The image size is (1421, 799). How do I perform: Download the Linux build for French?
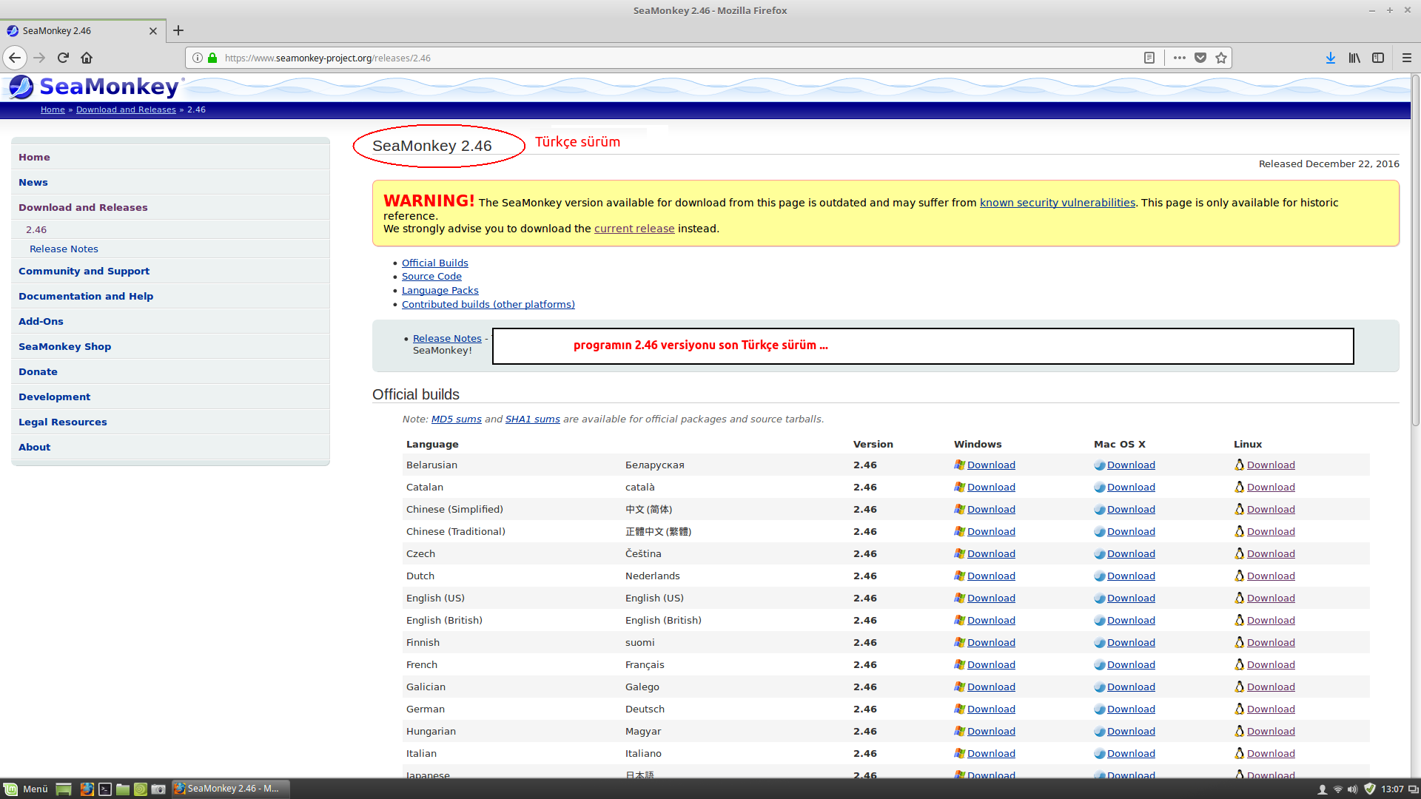coord(1271,664)
